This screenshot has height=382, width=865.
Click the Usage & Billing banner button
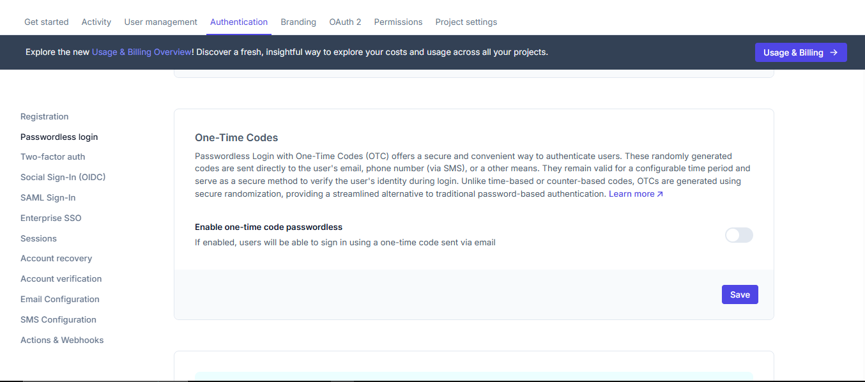coord(800,52)
